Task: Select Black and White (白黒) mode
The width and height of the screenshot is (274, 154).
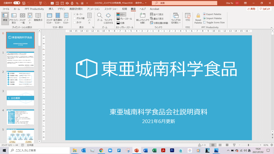Action: [121, 23]
